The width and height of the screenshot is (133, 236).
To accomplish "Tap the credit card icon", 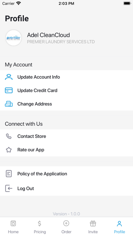I will point(9,91).
